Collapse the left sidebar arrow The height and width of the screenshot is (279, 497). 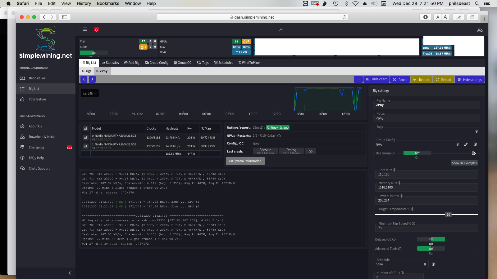(x=70, y=273)
